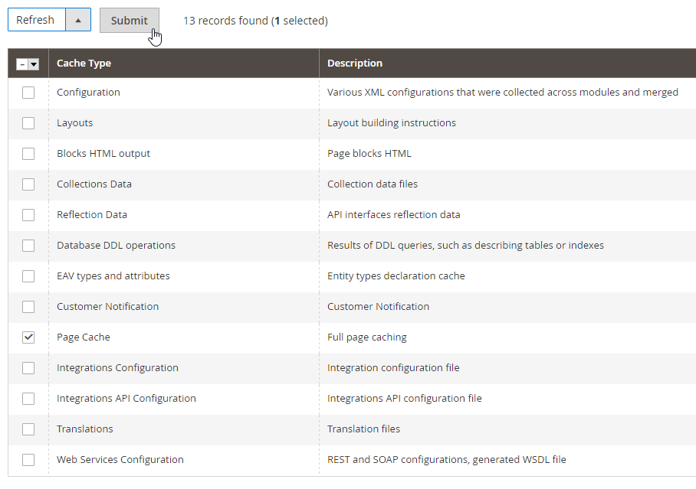Screen dimensions: 696x489
Task: Click the Cache Type column header
Action: coord(184,64)
